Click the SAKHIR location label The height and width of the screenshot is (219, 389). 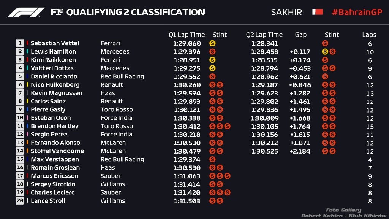pyautogui.click(x=286, y=12)
